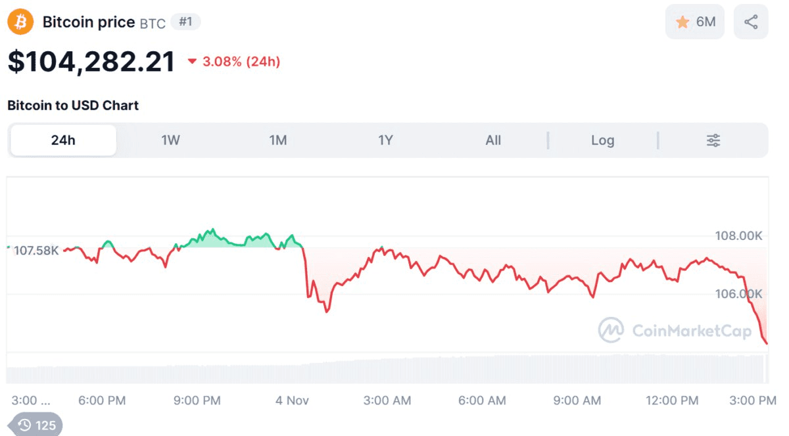This screenshot has height=436, width=789.
Task: Show the All time chart range
Action: 493,140
